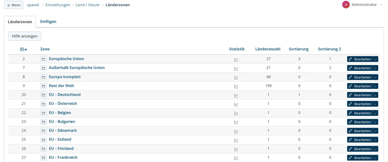Viewport: 388px width, 162px height.
Task: Open the Administrator user dropdown
Action: (x=362, y=5)
